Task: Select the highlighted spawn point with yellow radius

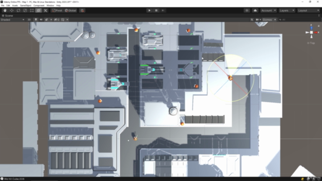Action: click(x=230, y=78)
